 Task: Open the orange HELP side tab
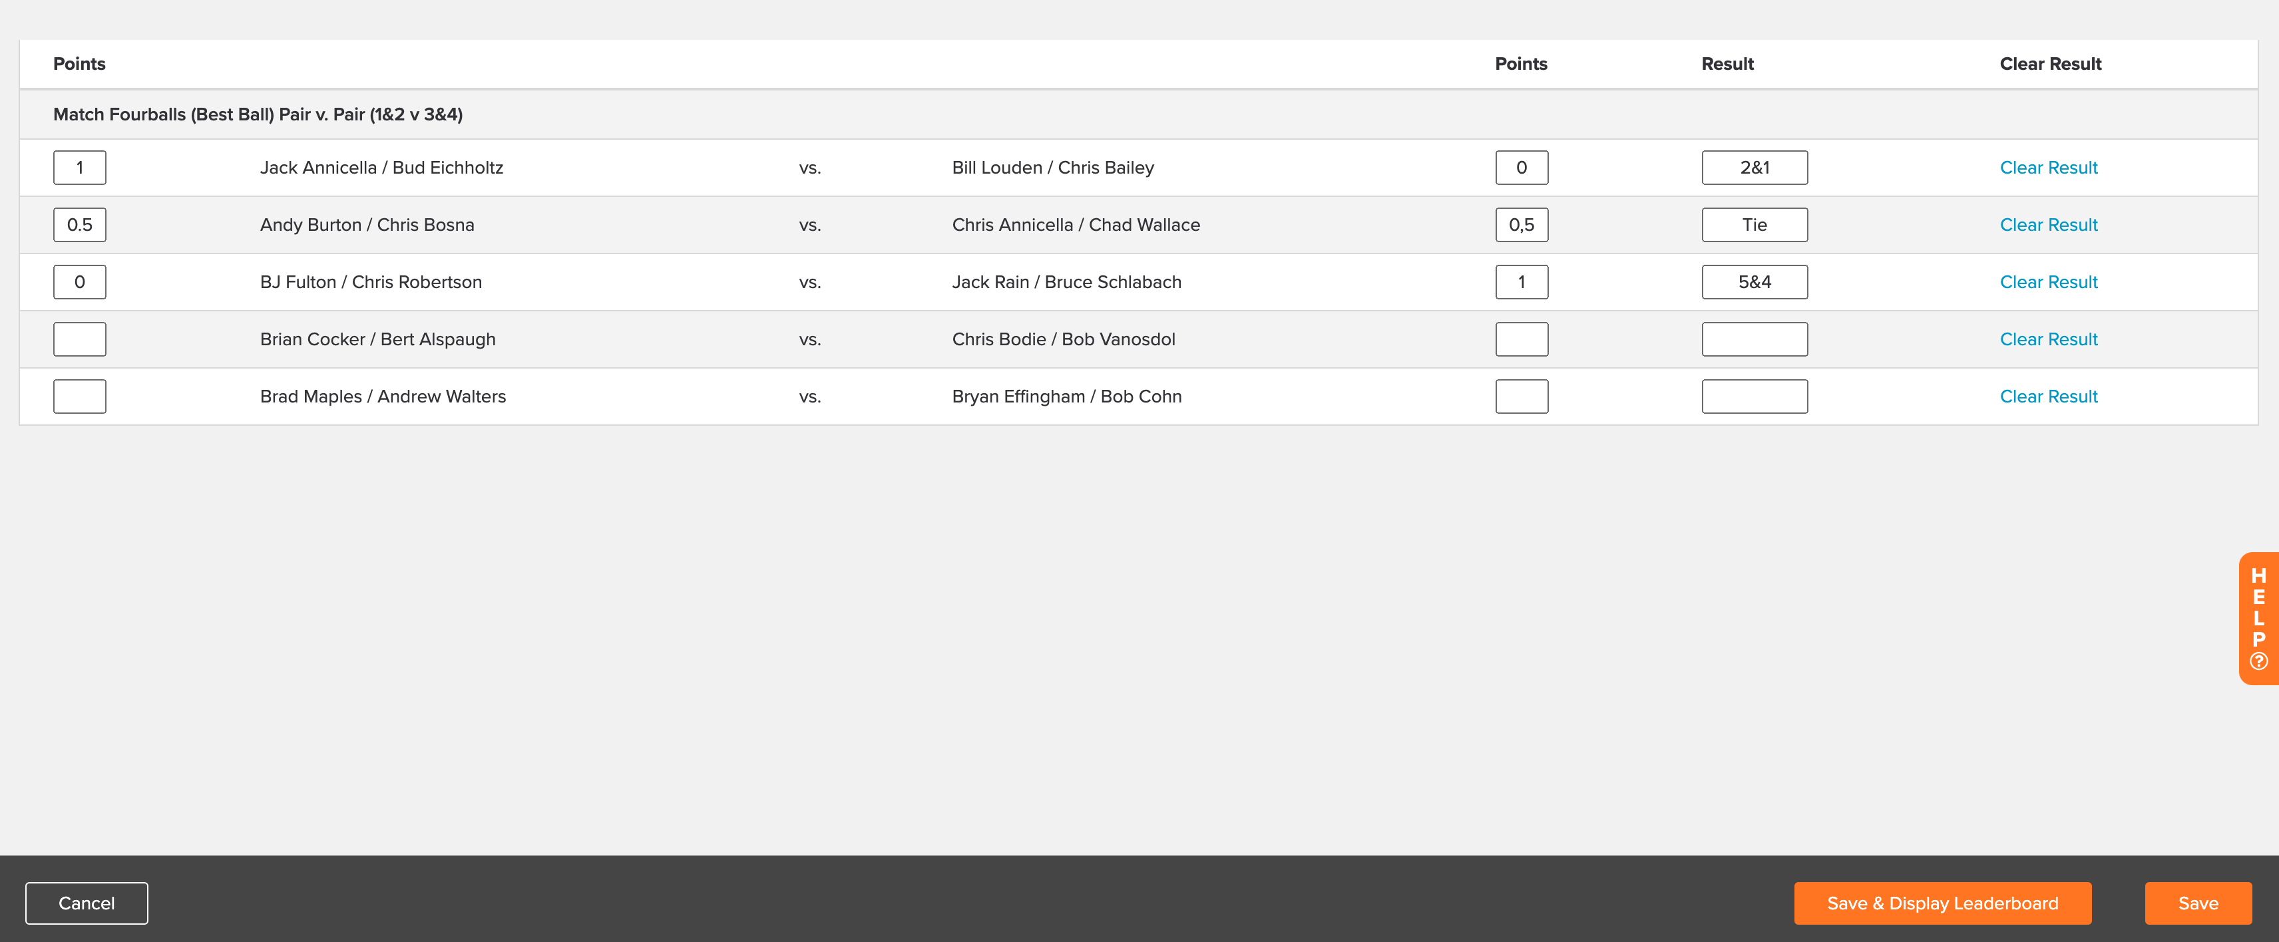point(2258,618)
